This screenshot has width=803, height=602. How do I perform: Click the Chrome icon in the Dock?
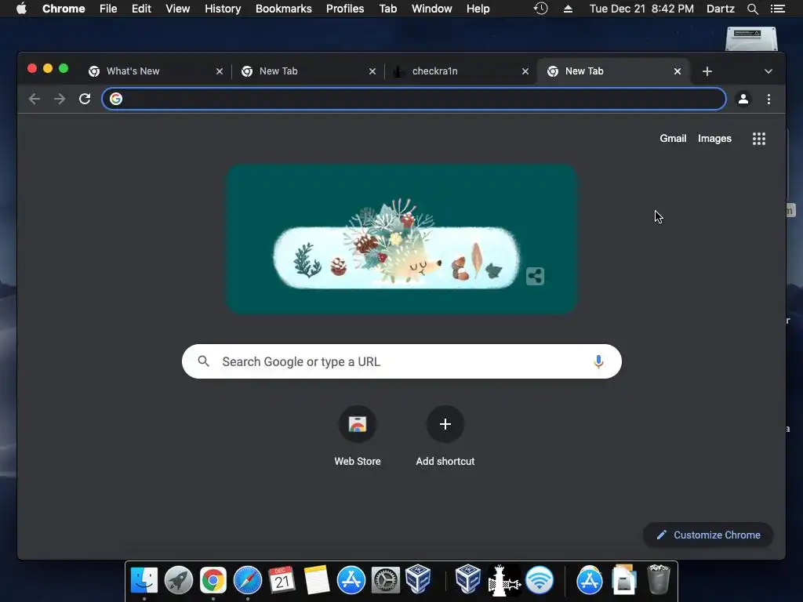click(x=213, y=580)
